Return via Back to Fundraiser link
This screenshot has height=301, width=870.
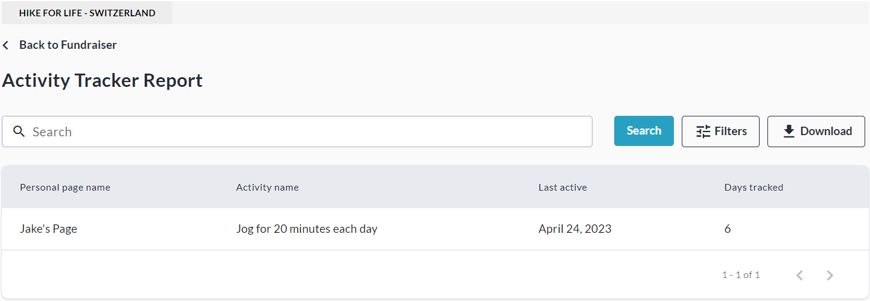pyautogui.click(x=68, y=45)
